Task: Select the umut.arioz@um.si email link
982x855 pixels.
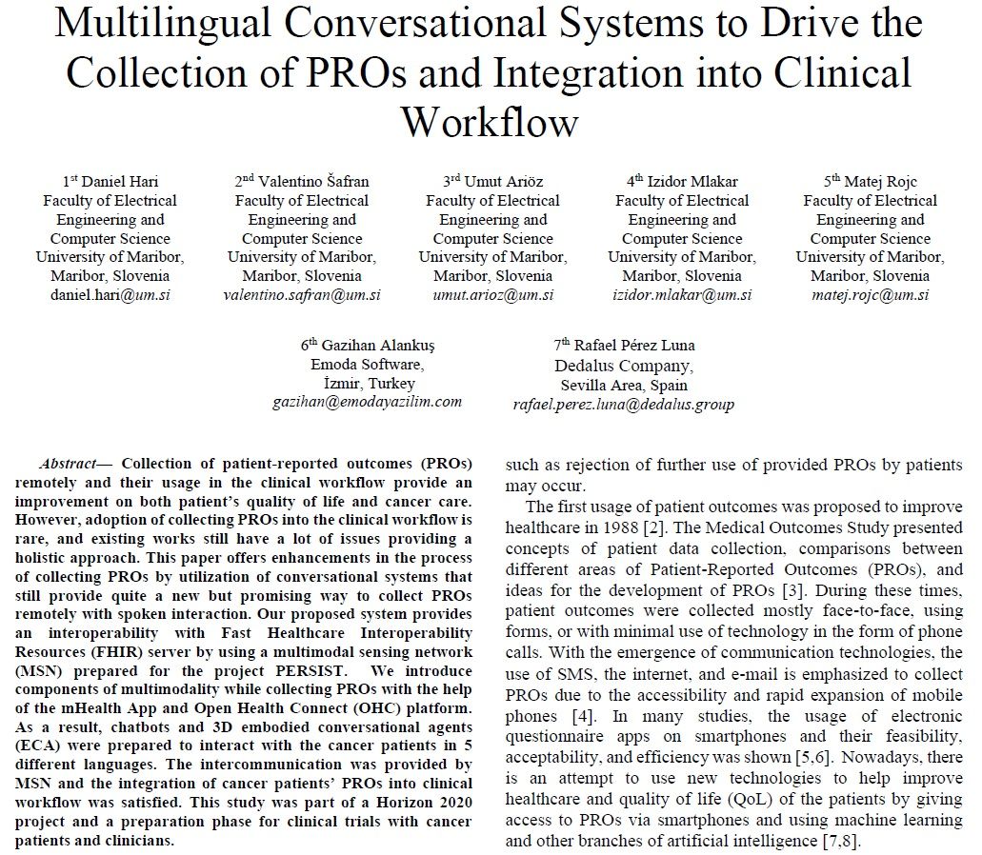Action: (492, 295)
